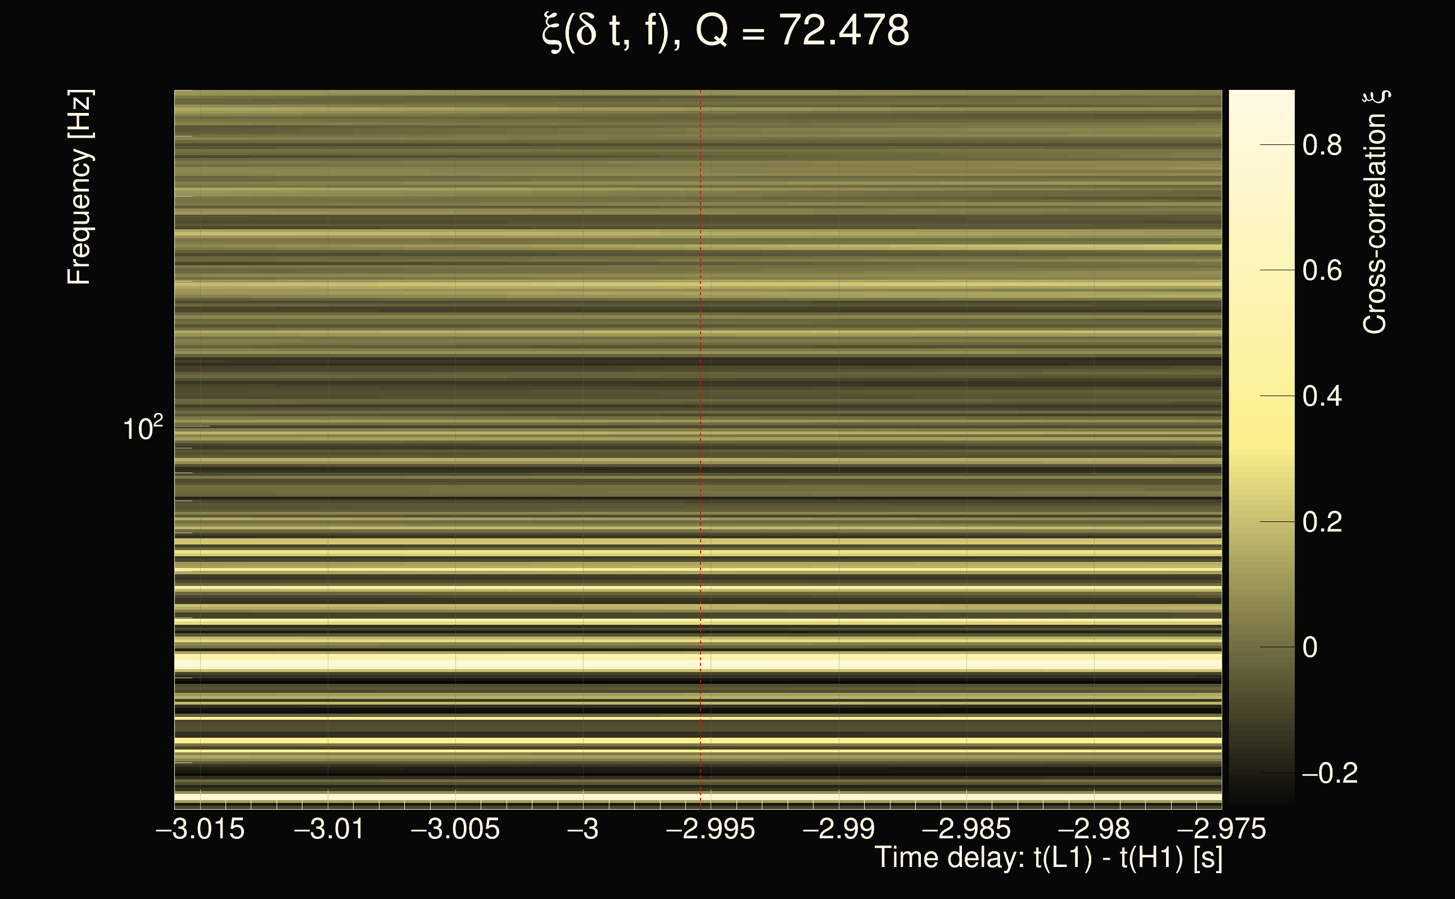Image resolution: width=1455 pixels, height=899 pixels.
Task: Click the 0 mark on the colorbar
Action: tap(1310, 647)
